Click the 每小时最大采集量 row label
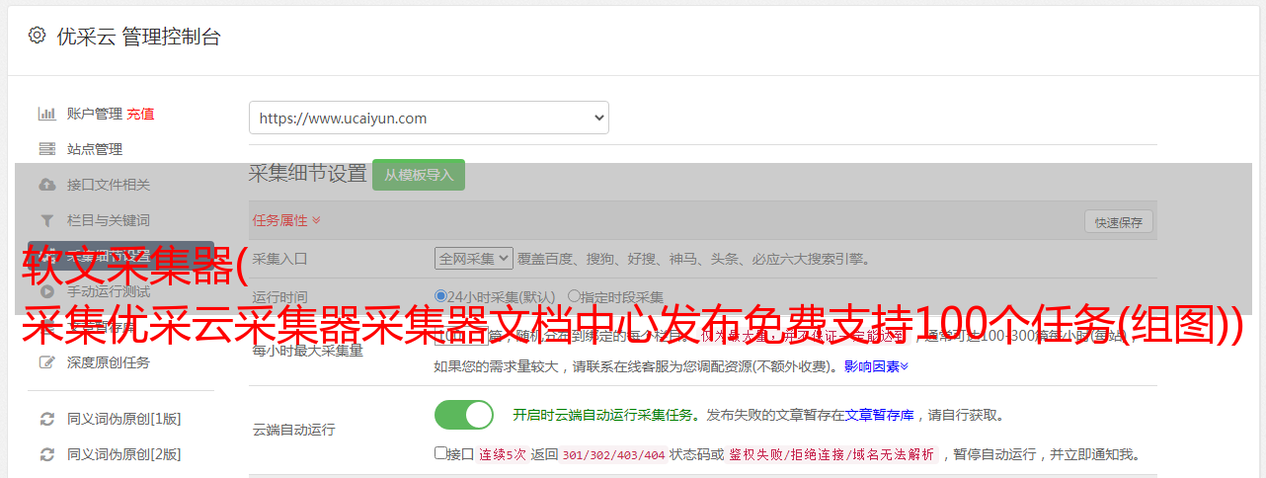The image size is (1266, 478). pyautogui.click(x=307, y=351)
